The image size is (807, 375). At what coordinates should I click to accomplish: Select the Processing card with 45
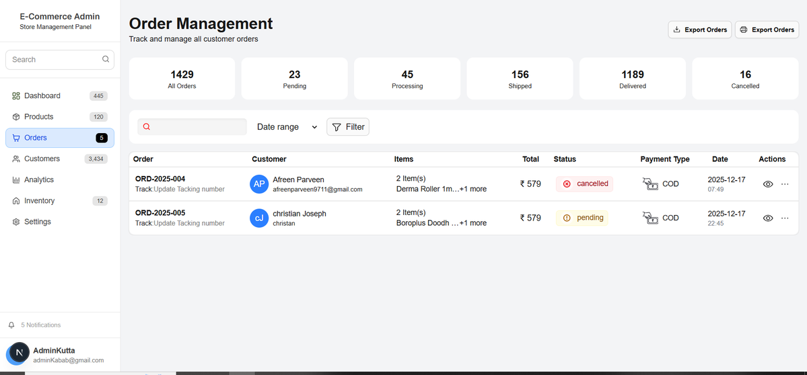point(407,79)
